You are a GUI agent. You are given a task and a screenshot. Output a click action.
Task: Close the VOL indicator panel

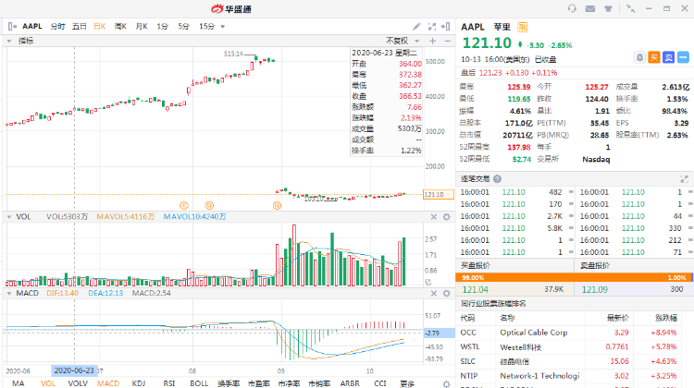tap(434, 217)
